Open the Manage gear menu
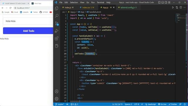This screenshot has width=188, height=106. 57,99
